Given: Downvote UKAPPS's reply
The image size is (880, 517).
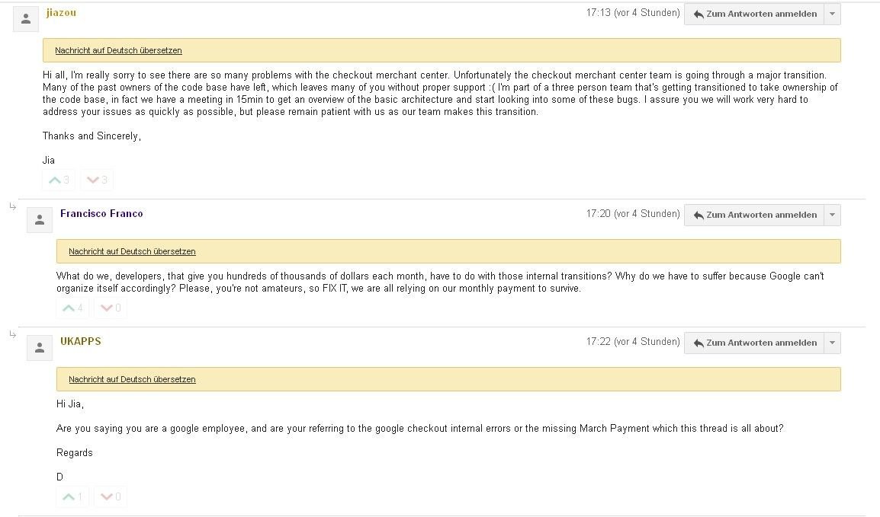Looking at the screenshot, I should pyautogui.click(x=111, y=496).
